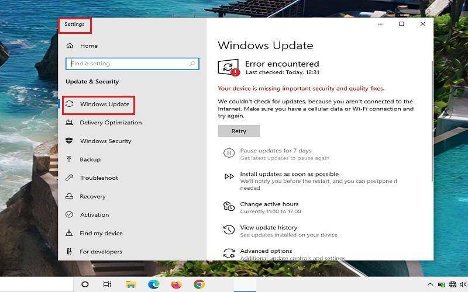This screenshot has height=292, width=468.
Task: Click the search magnifier in settings box
Action: (192, 64)
